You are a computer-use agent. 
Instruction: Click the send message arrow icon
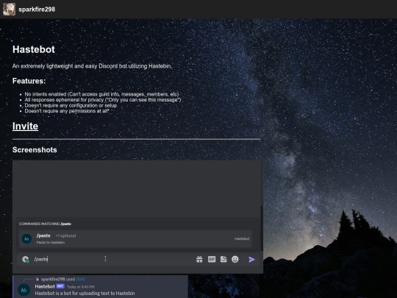251,260
